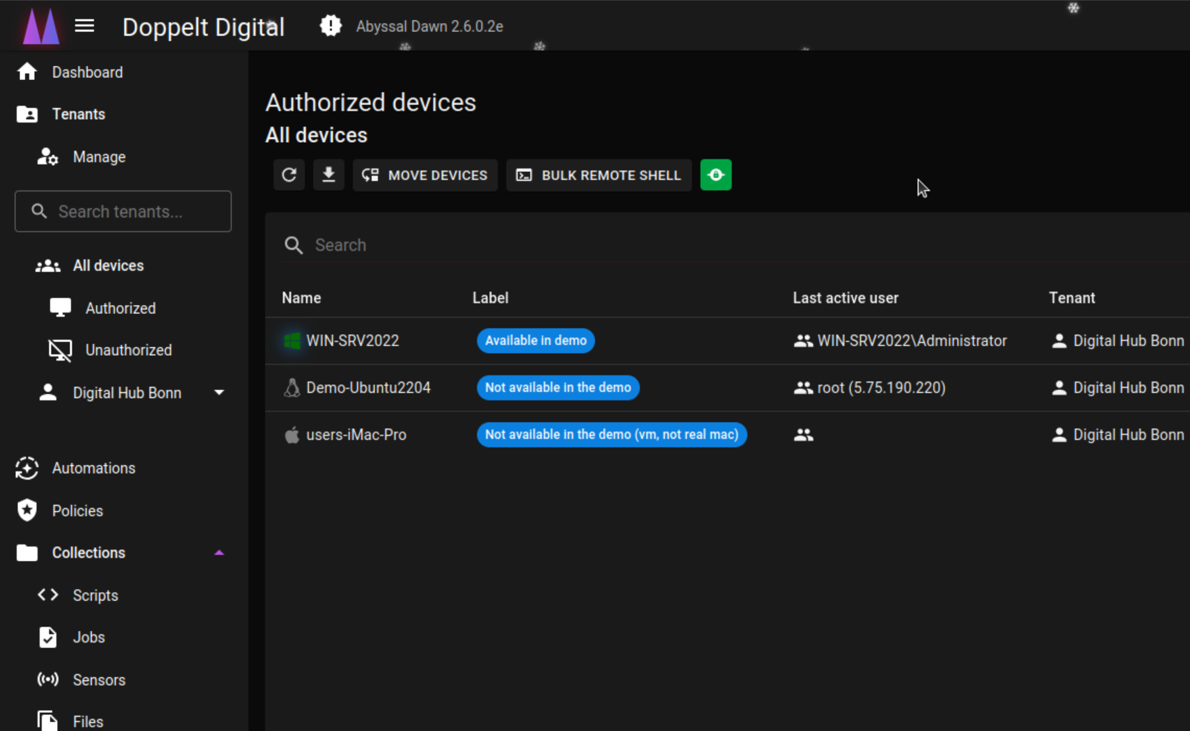Open the Demo-Ubuntu2204 device entry
Viewport: 1190px width, 731px height.
[368, 387]
